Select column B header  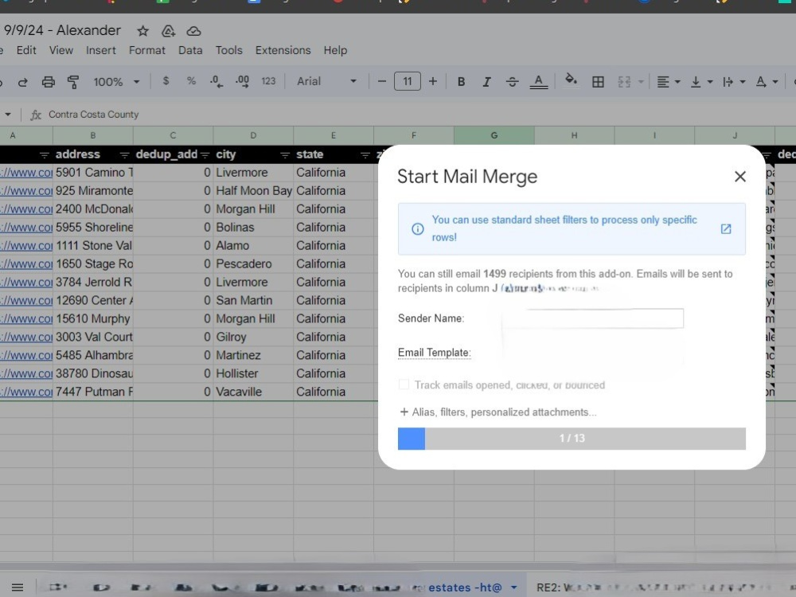point(93,135)
